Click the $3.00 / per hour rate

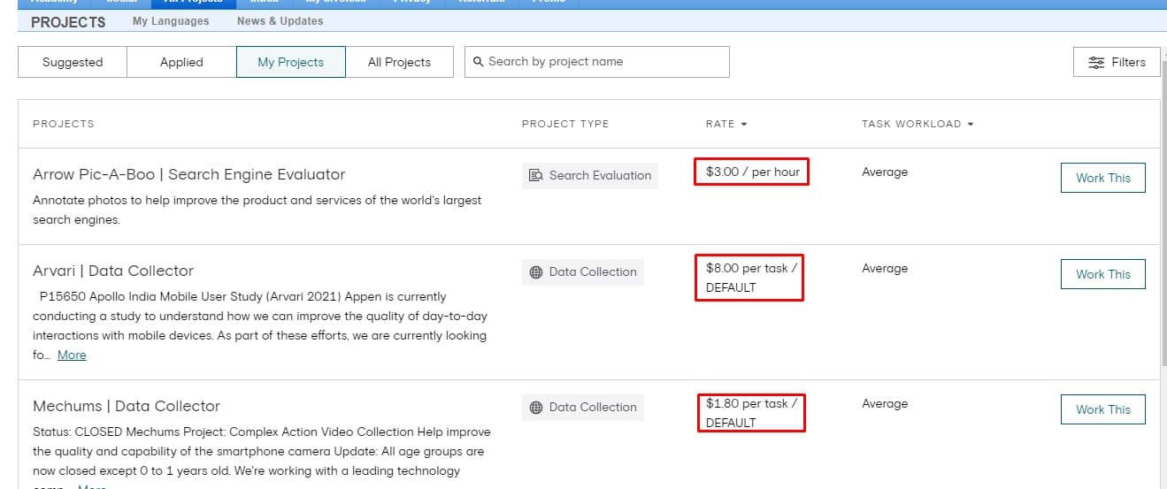point(752,172)
